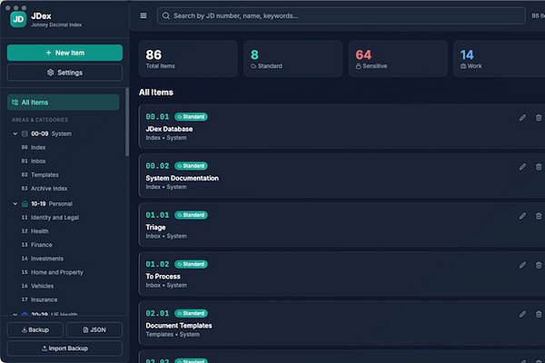Click the lock icon in Sensitive stat card

[358, 66]
